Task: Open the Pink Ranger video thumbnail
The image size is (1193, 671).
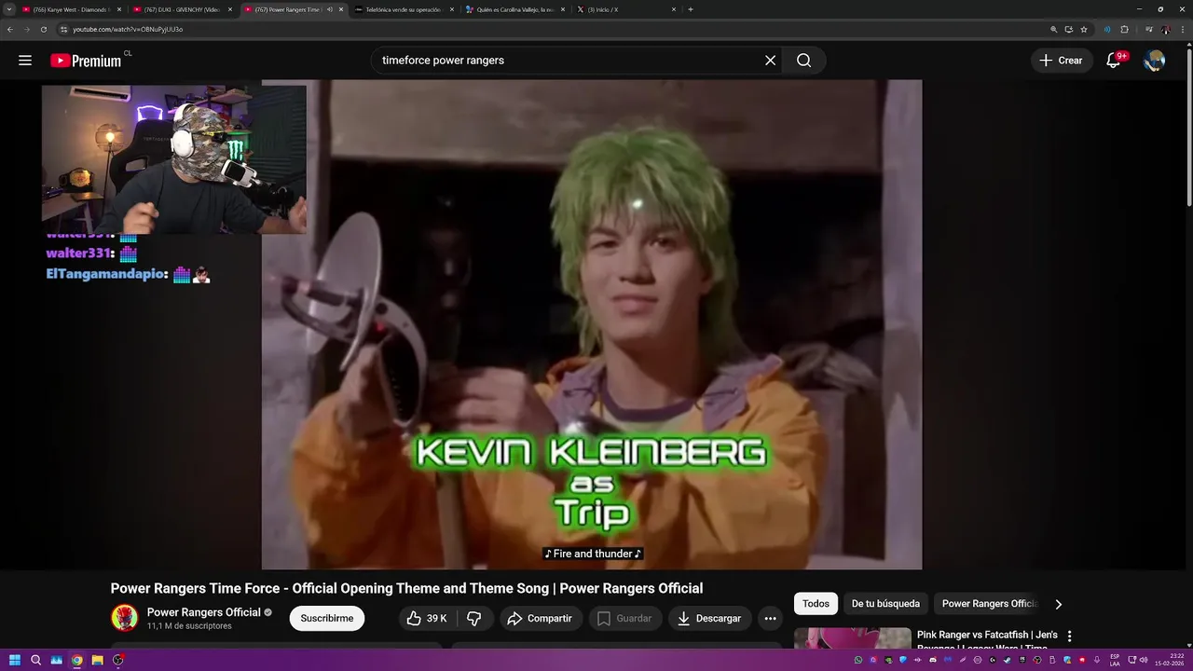Action: (x=853, y=638)
